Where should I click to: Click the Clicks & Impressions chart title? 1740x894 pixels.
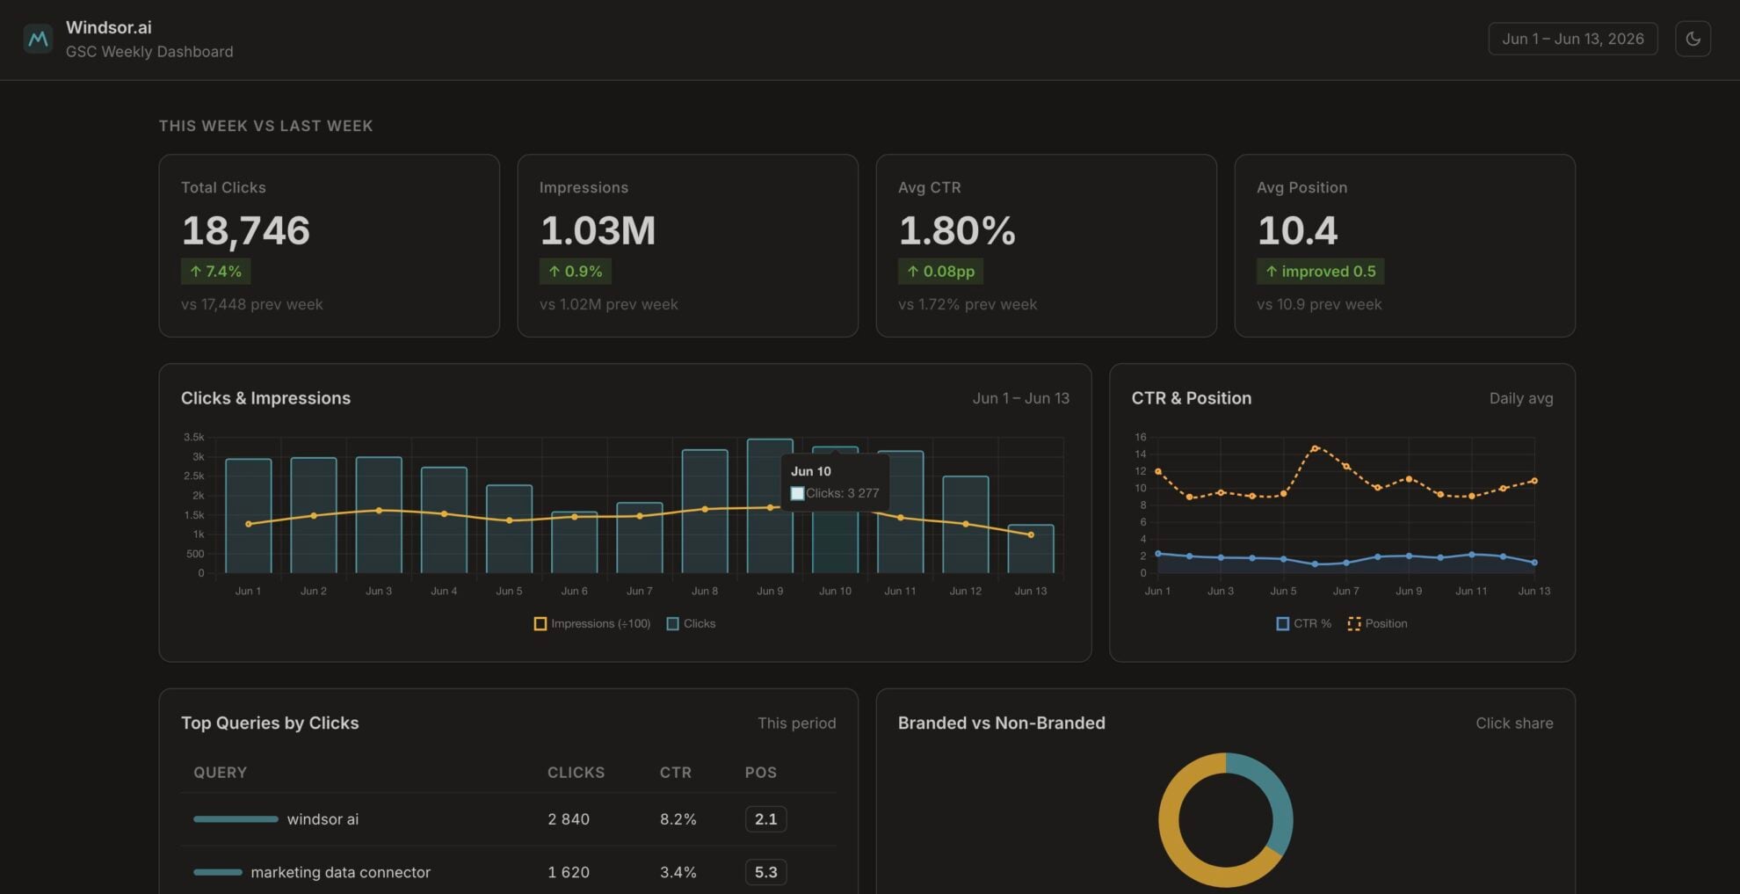point(265,398)
